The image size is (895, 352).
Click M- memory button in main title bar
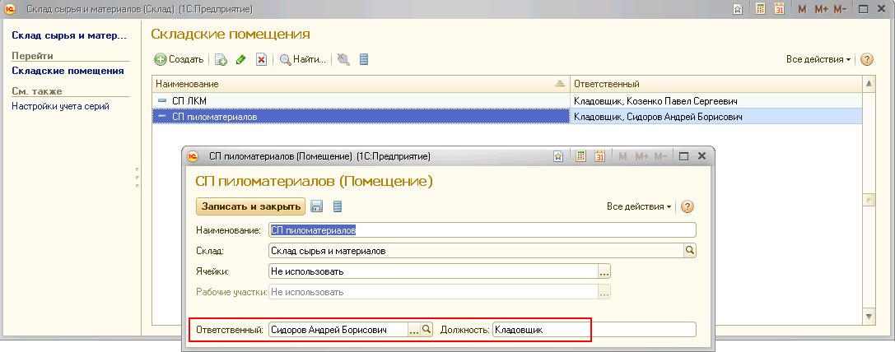840,10
